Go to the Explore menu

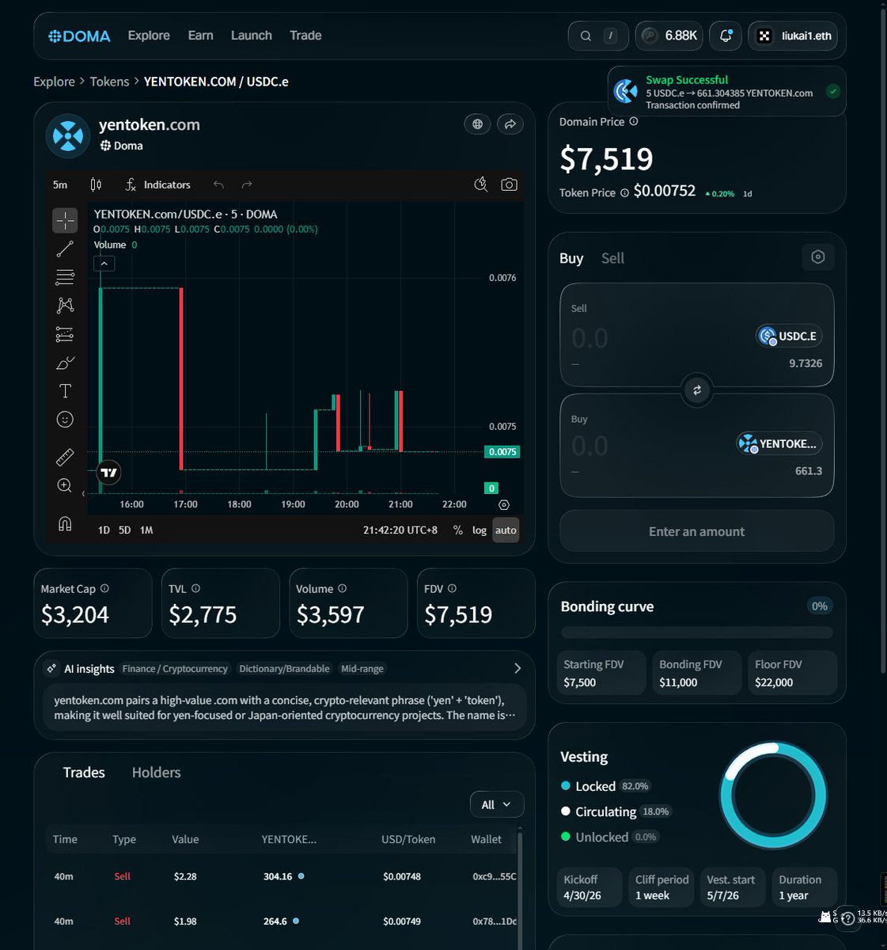coord(149,36)
